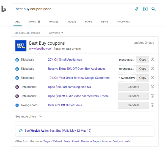Open the Any time filter dropdown
The height and width of the screenshot is (149, 165).
pos(56,33)
